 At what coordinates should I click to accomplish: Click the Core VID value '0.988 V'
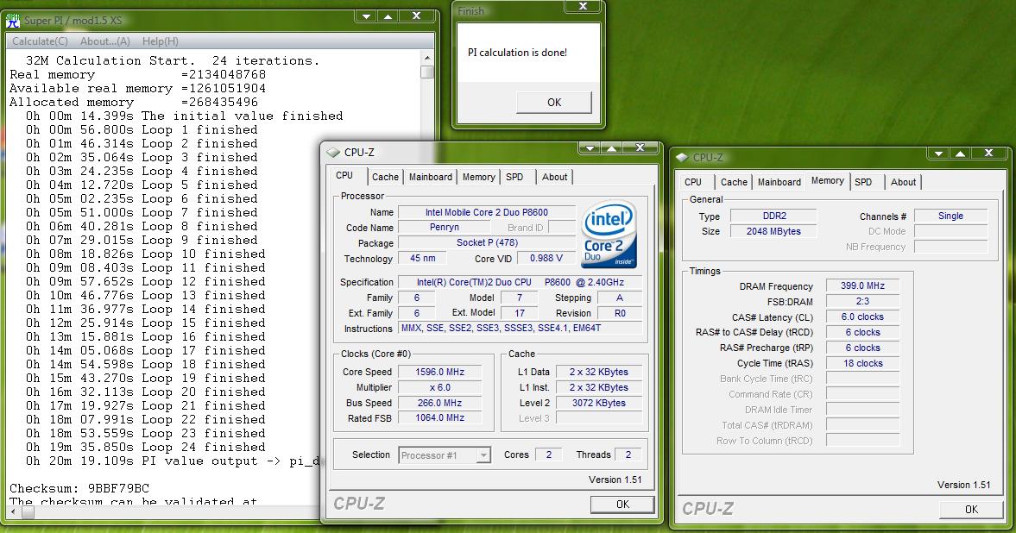coord(546,258)
